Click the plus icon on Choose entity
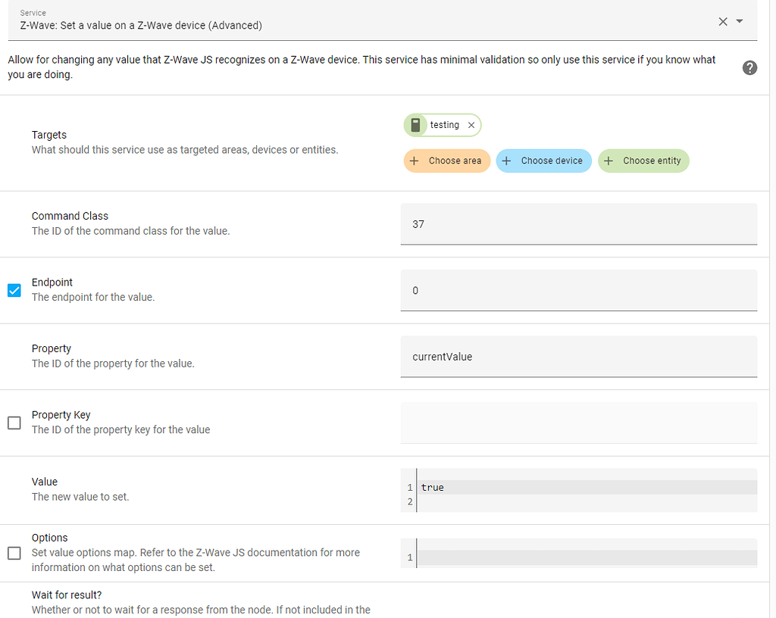 (x=609, y=161)
